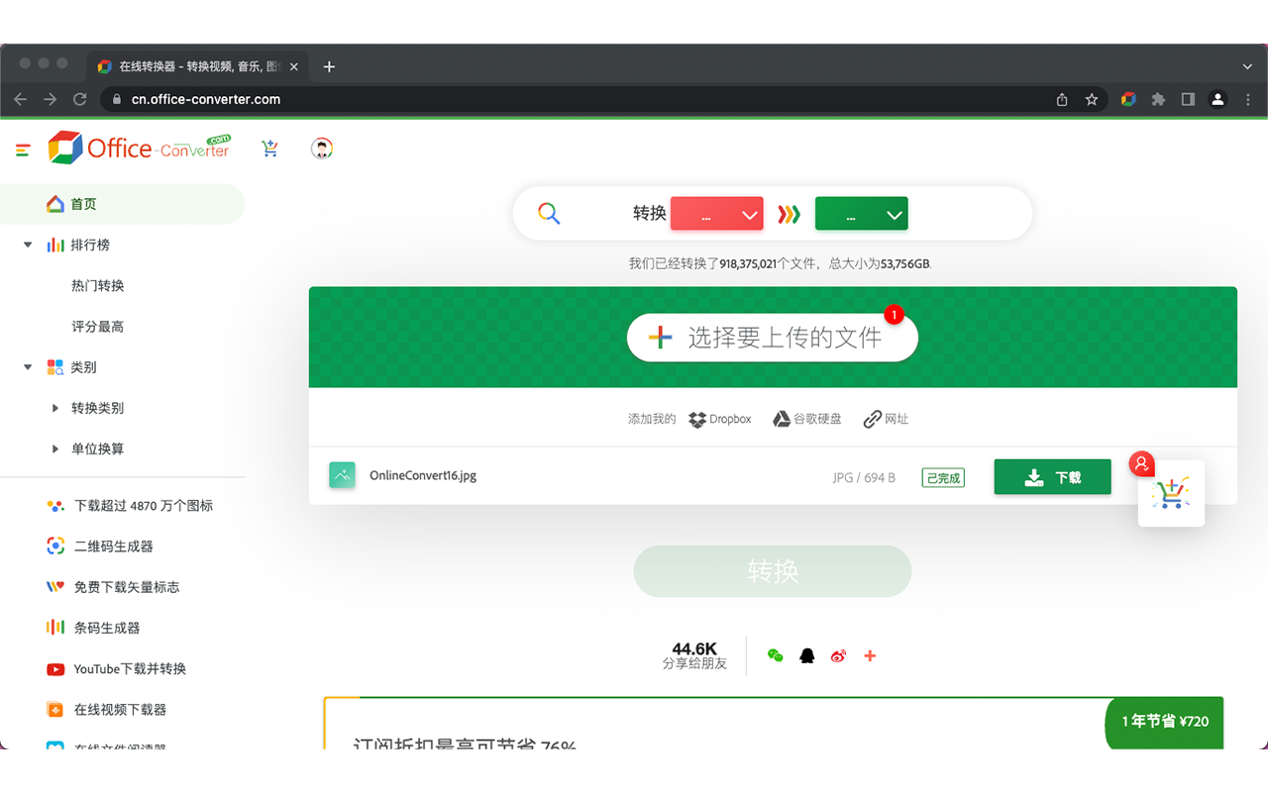Share via QQ penguin icon
Screen dimensions: 1268x792
pos(807,655)
